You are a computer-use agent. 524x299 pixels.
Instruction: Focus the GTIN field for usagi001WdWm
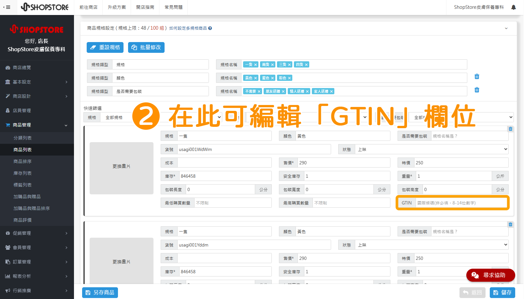click(462, 203)
